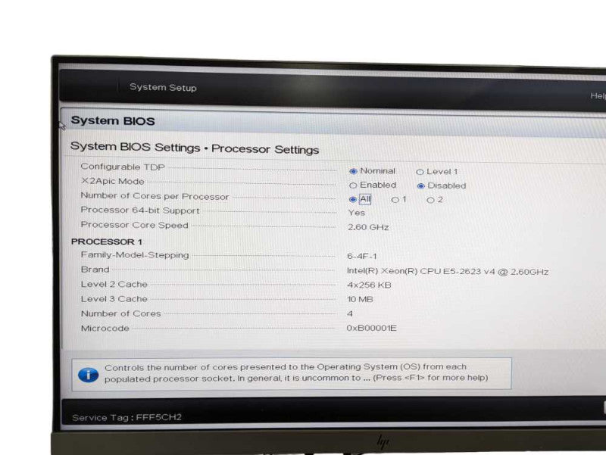The height and width of the screenshot is (455, 606).
Task: Click the Number of Cores value 4
Action: (350, 313)
